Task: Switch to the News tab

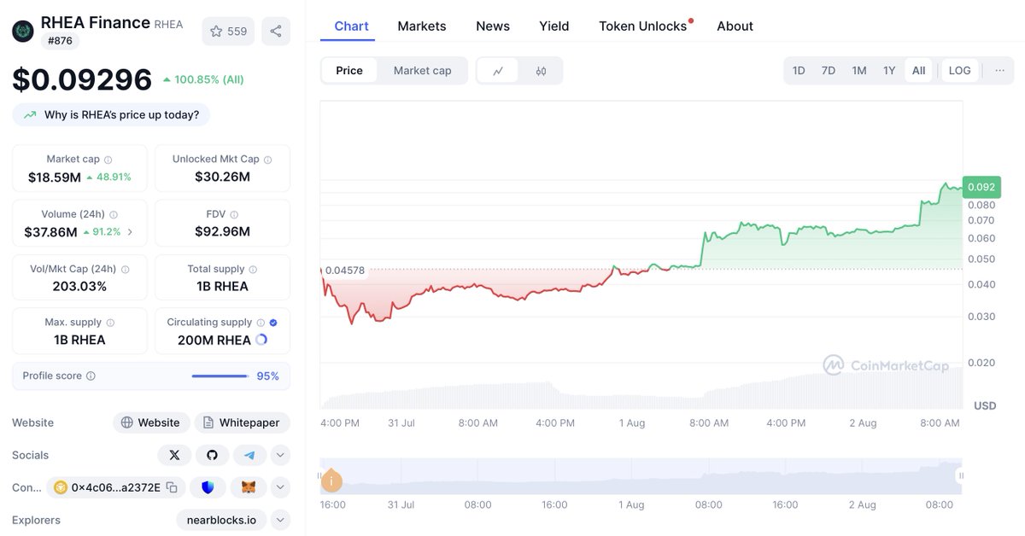Action: tap(493, 26)
